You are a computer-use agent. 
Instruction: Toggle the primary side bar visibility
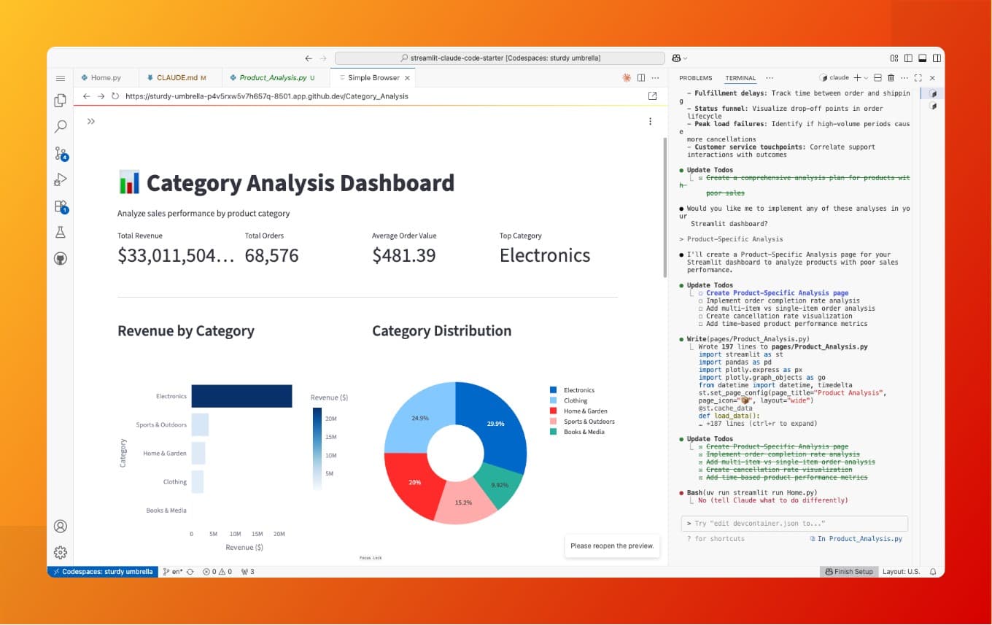click(x=908, y=58)
